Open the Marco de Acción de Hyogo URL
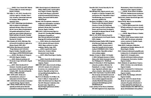This screenshot has width=151, height=98. coord(49,73)
